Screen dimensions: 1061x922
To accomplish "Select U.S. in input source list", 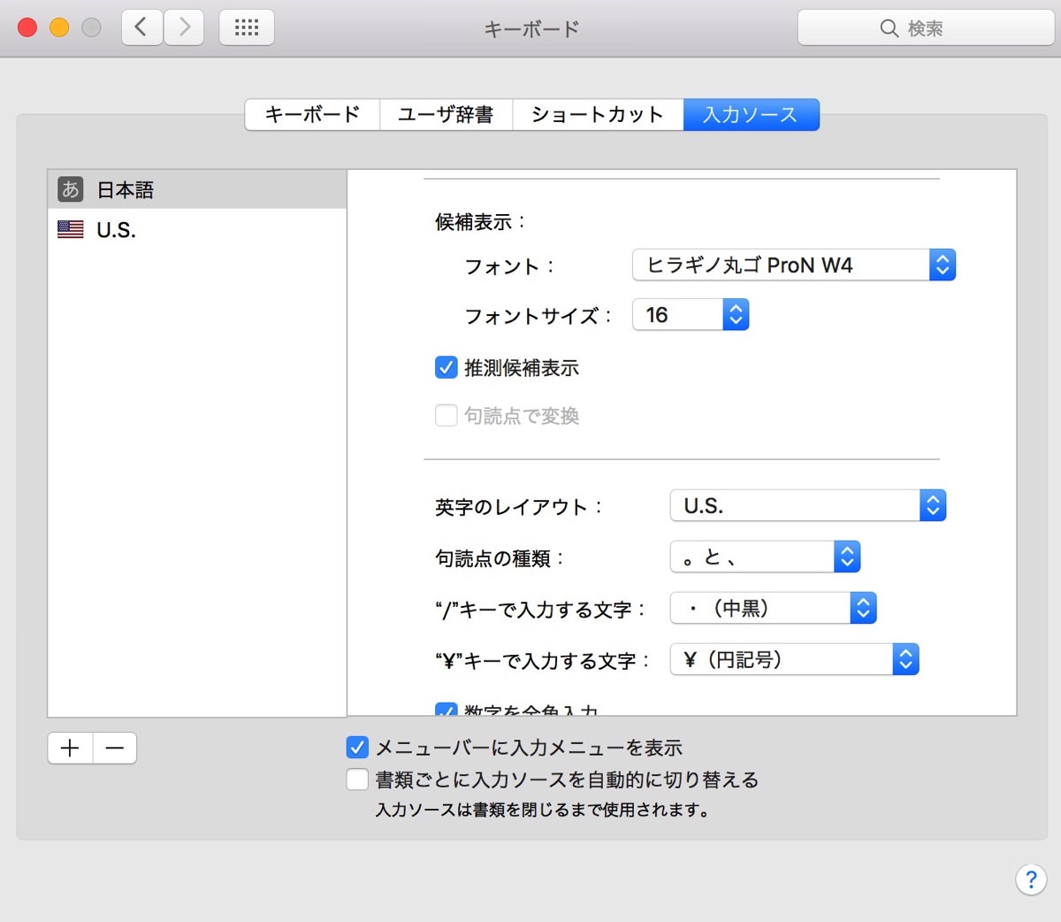I will (197, 229).
